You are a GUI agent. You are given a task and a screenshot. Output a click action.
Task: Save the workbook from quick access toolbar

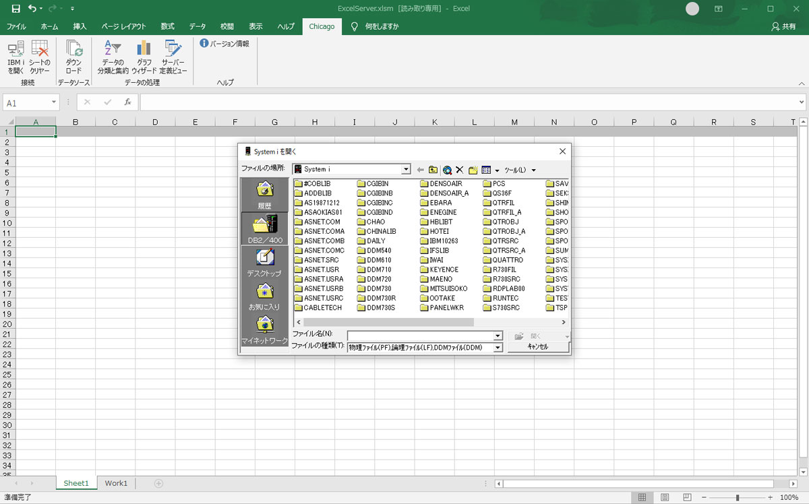pos(16,9)
